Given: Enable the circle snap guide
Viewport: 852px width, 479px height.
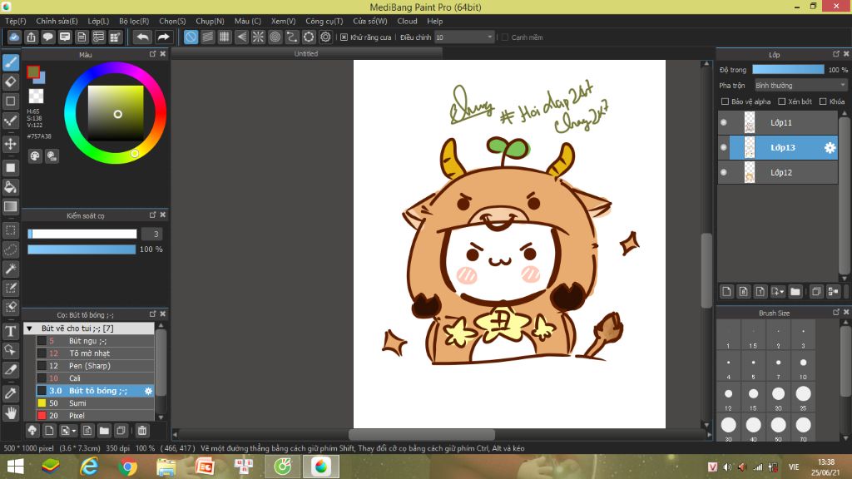Looking at the screenshot, I should coord(275,37).
